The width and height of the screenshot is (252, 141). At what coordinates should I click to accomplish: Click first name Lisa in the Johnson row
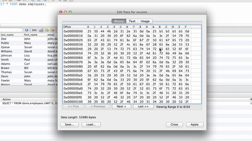(x=27, y=56)
